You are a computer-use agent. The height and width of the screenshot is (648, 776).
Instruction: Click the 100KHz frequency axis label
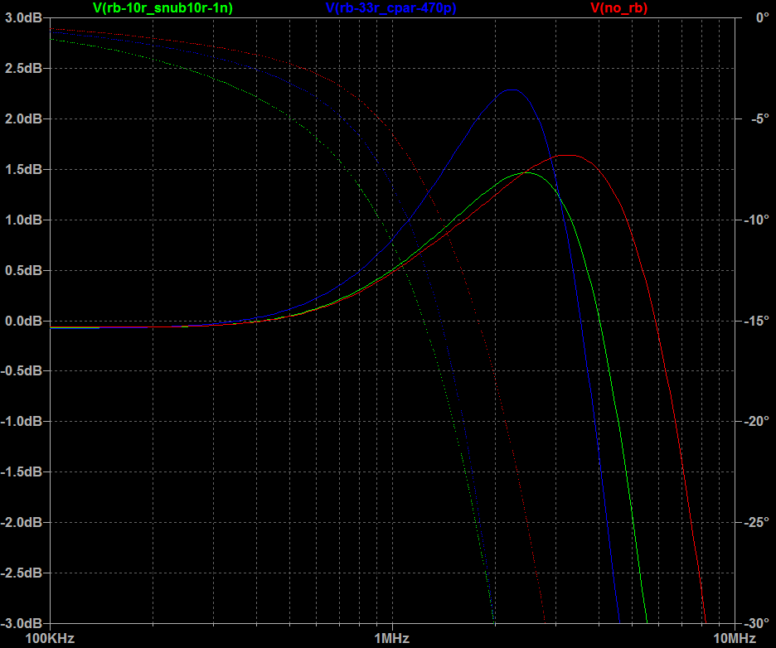[x=50, y=639]
